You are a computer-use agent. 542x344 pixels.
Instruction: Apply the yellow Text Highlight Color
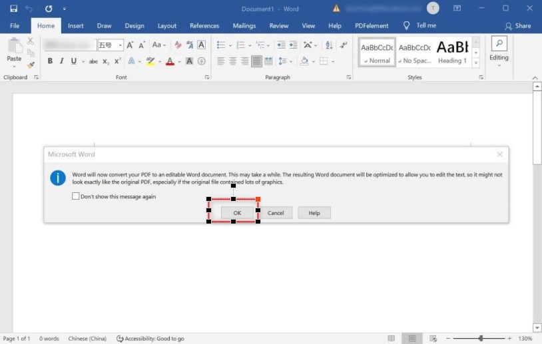tap(150, 61)
